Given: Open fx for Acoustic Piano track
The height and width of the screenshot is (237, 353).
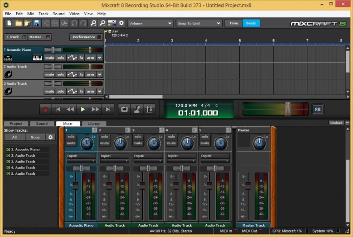Looking at the screenshot, I should (x=81, y=58).
